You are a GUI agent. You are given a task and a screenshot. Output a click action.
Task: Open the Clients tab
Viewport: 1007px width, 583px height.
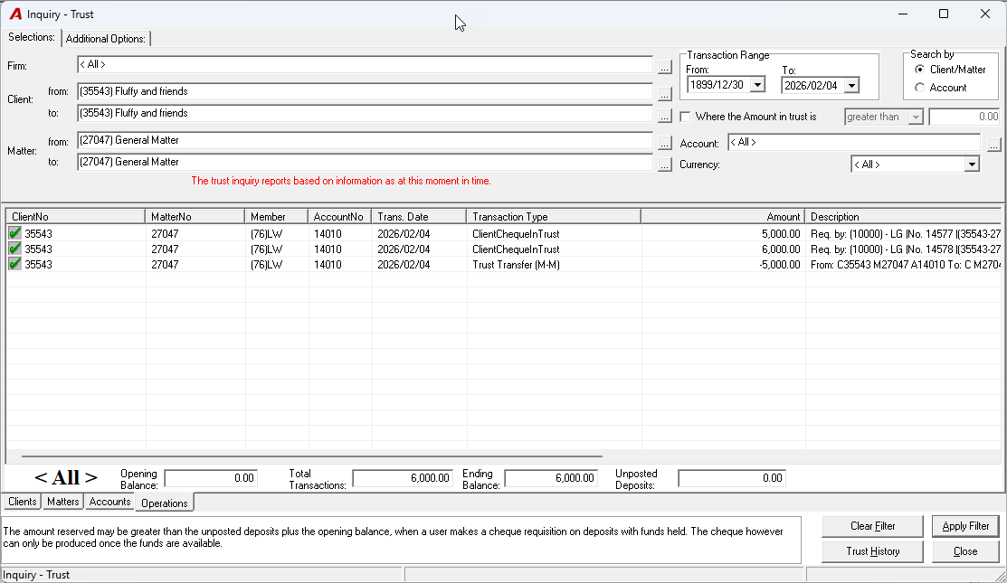(23, 502)
